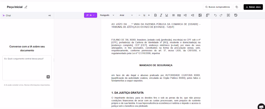Collapse the Chat panel with arrow icon
The width and height of the screenshot is (265, 109).
click(49, 15)
